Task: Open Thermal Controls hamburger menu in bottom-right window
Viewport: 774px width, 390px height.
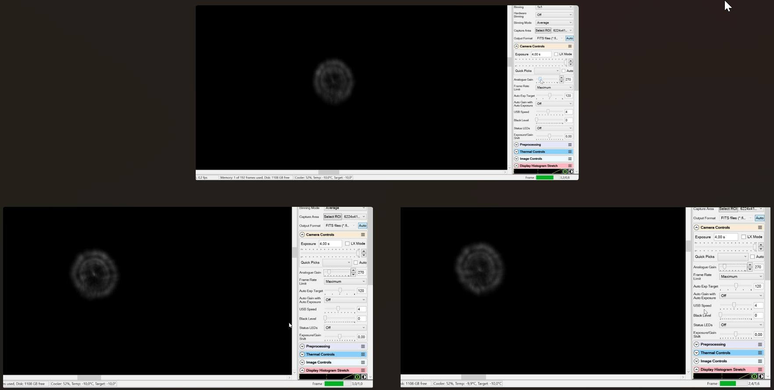Action: click(760, 353)
